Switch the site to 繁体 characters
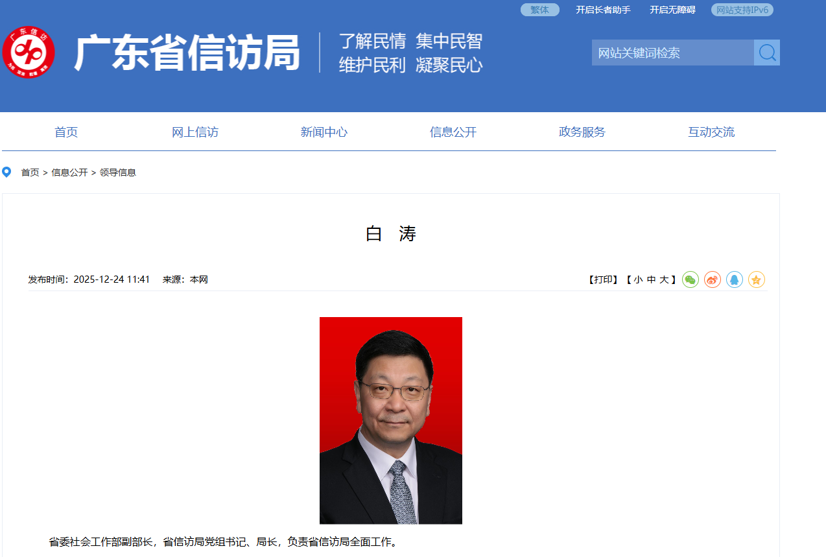This screenshot has width=826, height=557. (x=539, y=10)
